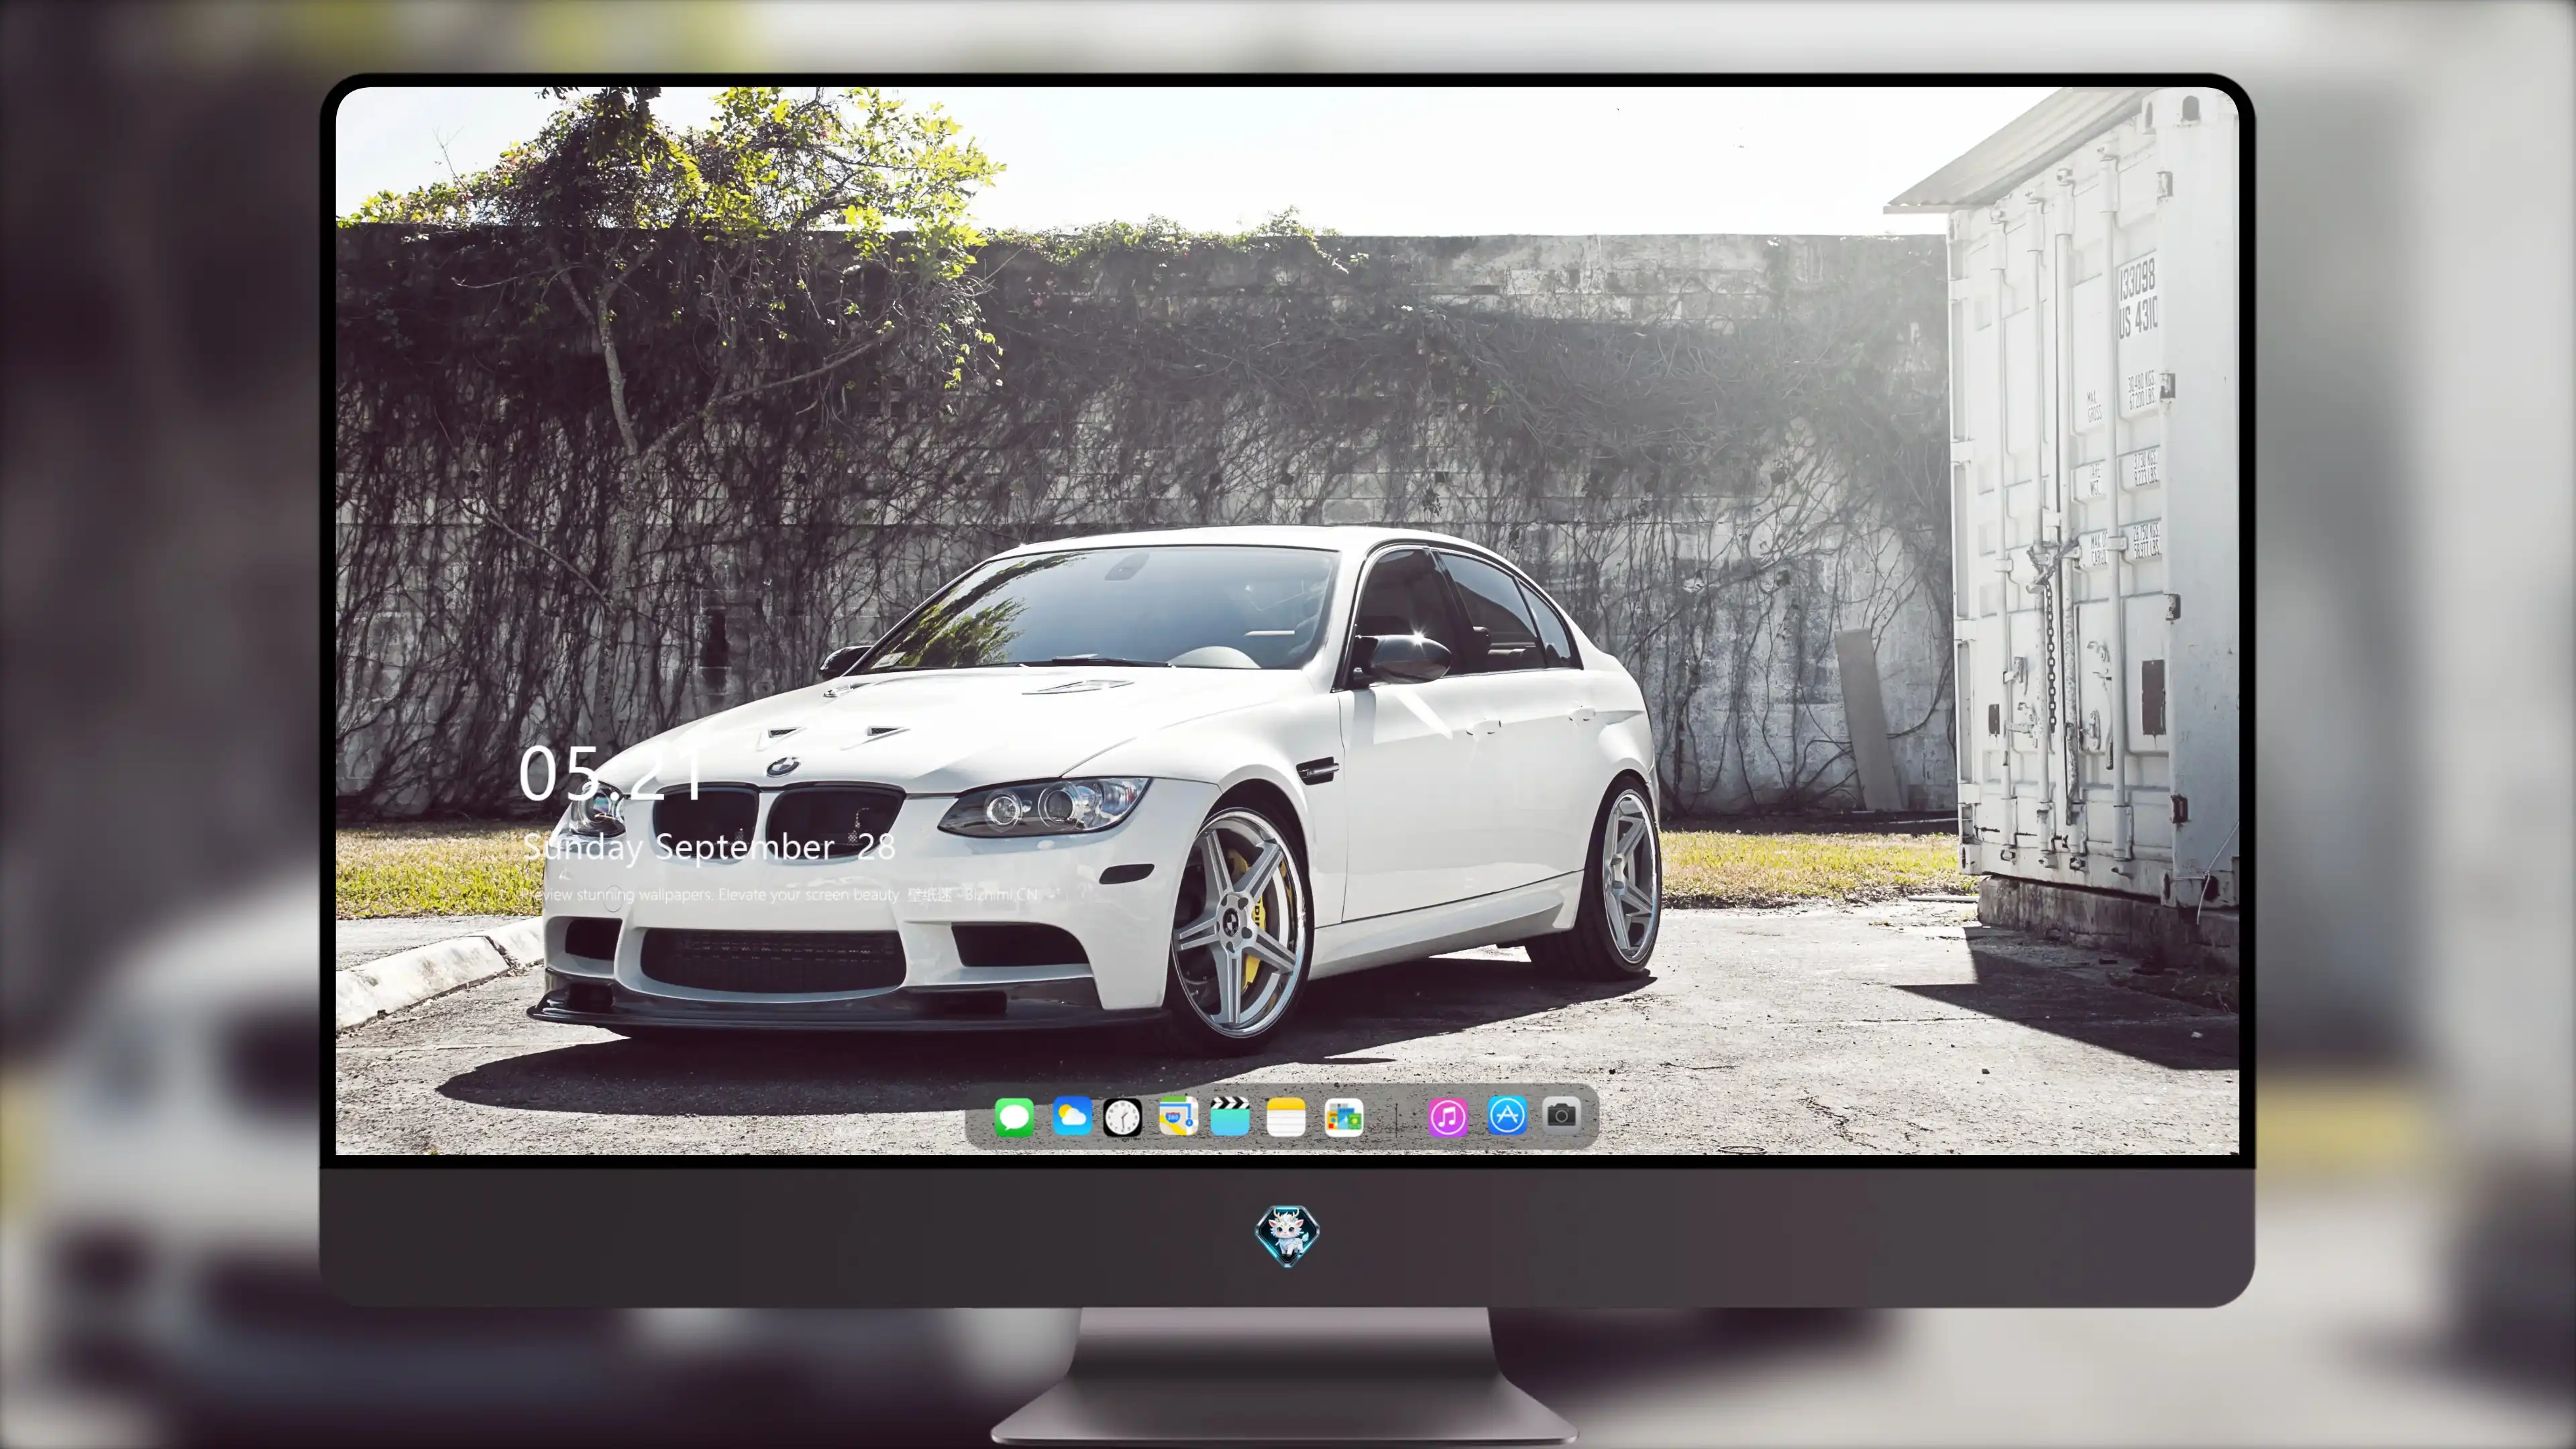Launch the Weather app from the dock

tap(1071, 1116)
